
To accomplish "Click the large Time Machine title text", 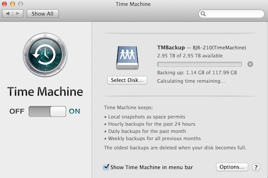I will coord(45,92).
